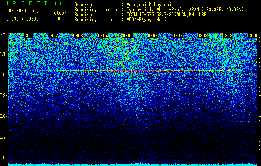Click the 0905 time marker label
This screenshot has height=166, width=261.
(x=128, y=36)
